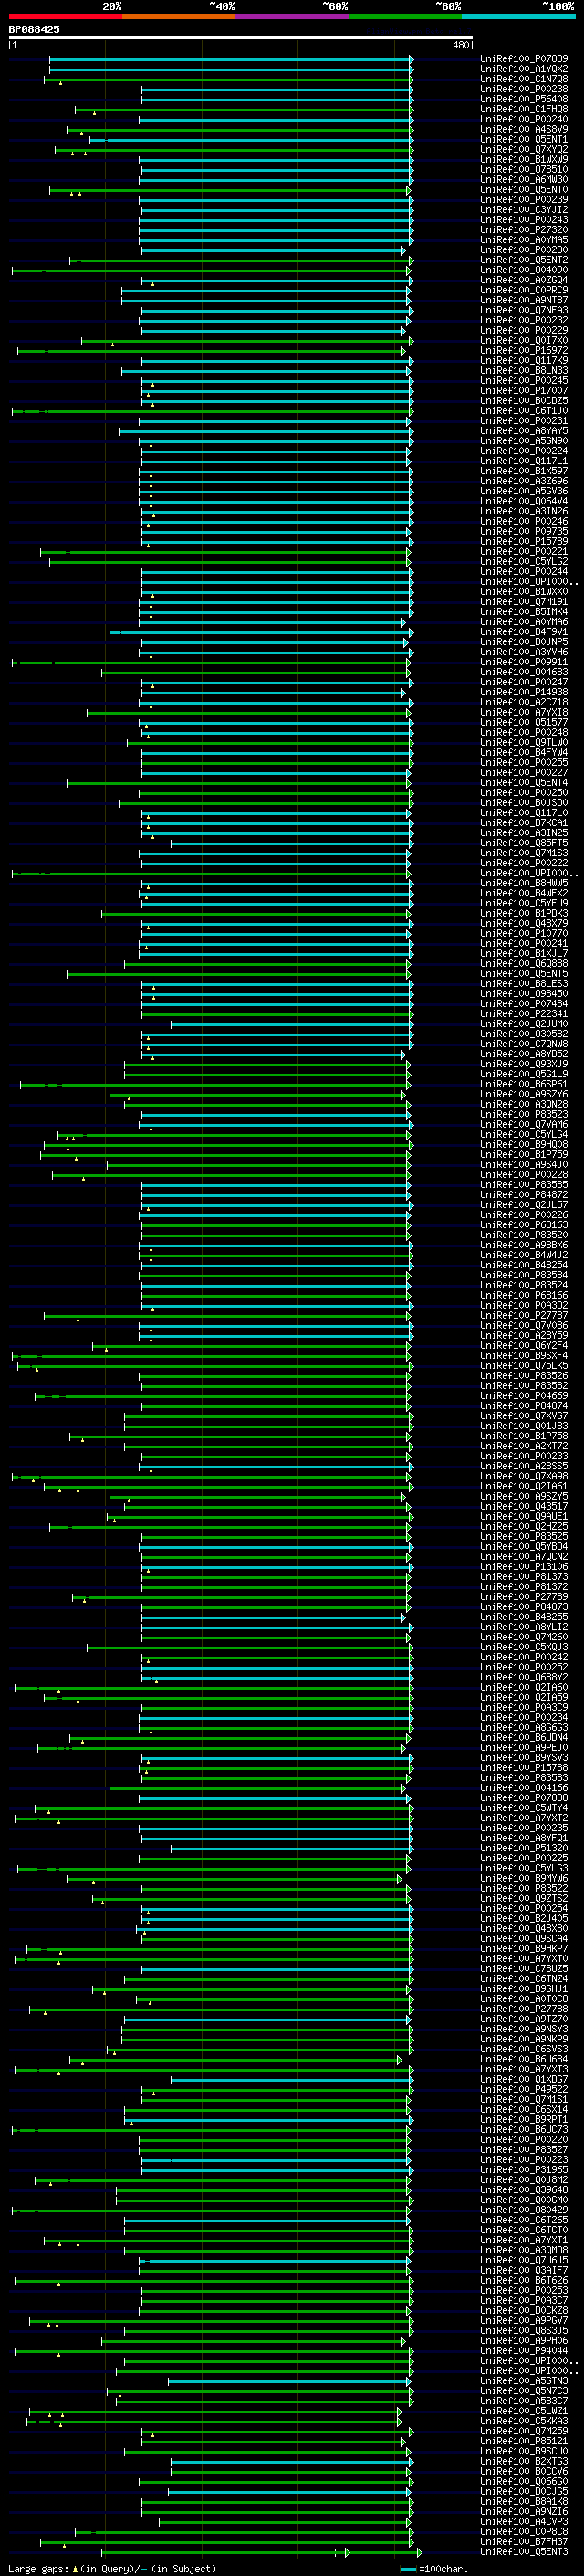The height and width of the screenshot is (2576, 584).
Task: Select the white BP088425 query bar
Action: tap(241, 37)
